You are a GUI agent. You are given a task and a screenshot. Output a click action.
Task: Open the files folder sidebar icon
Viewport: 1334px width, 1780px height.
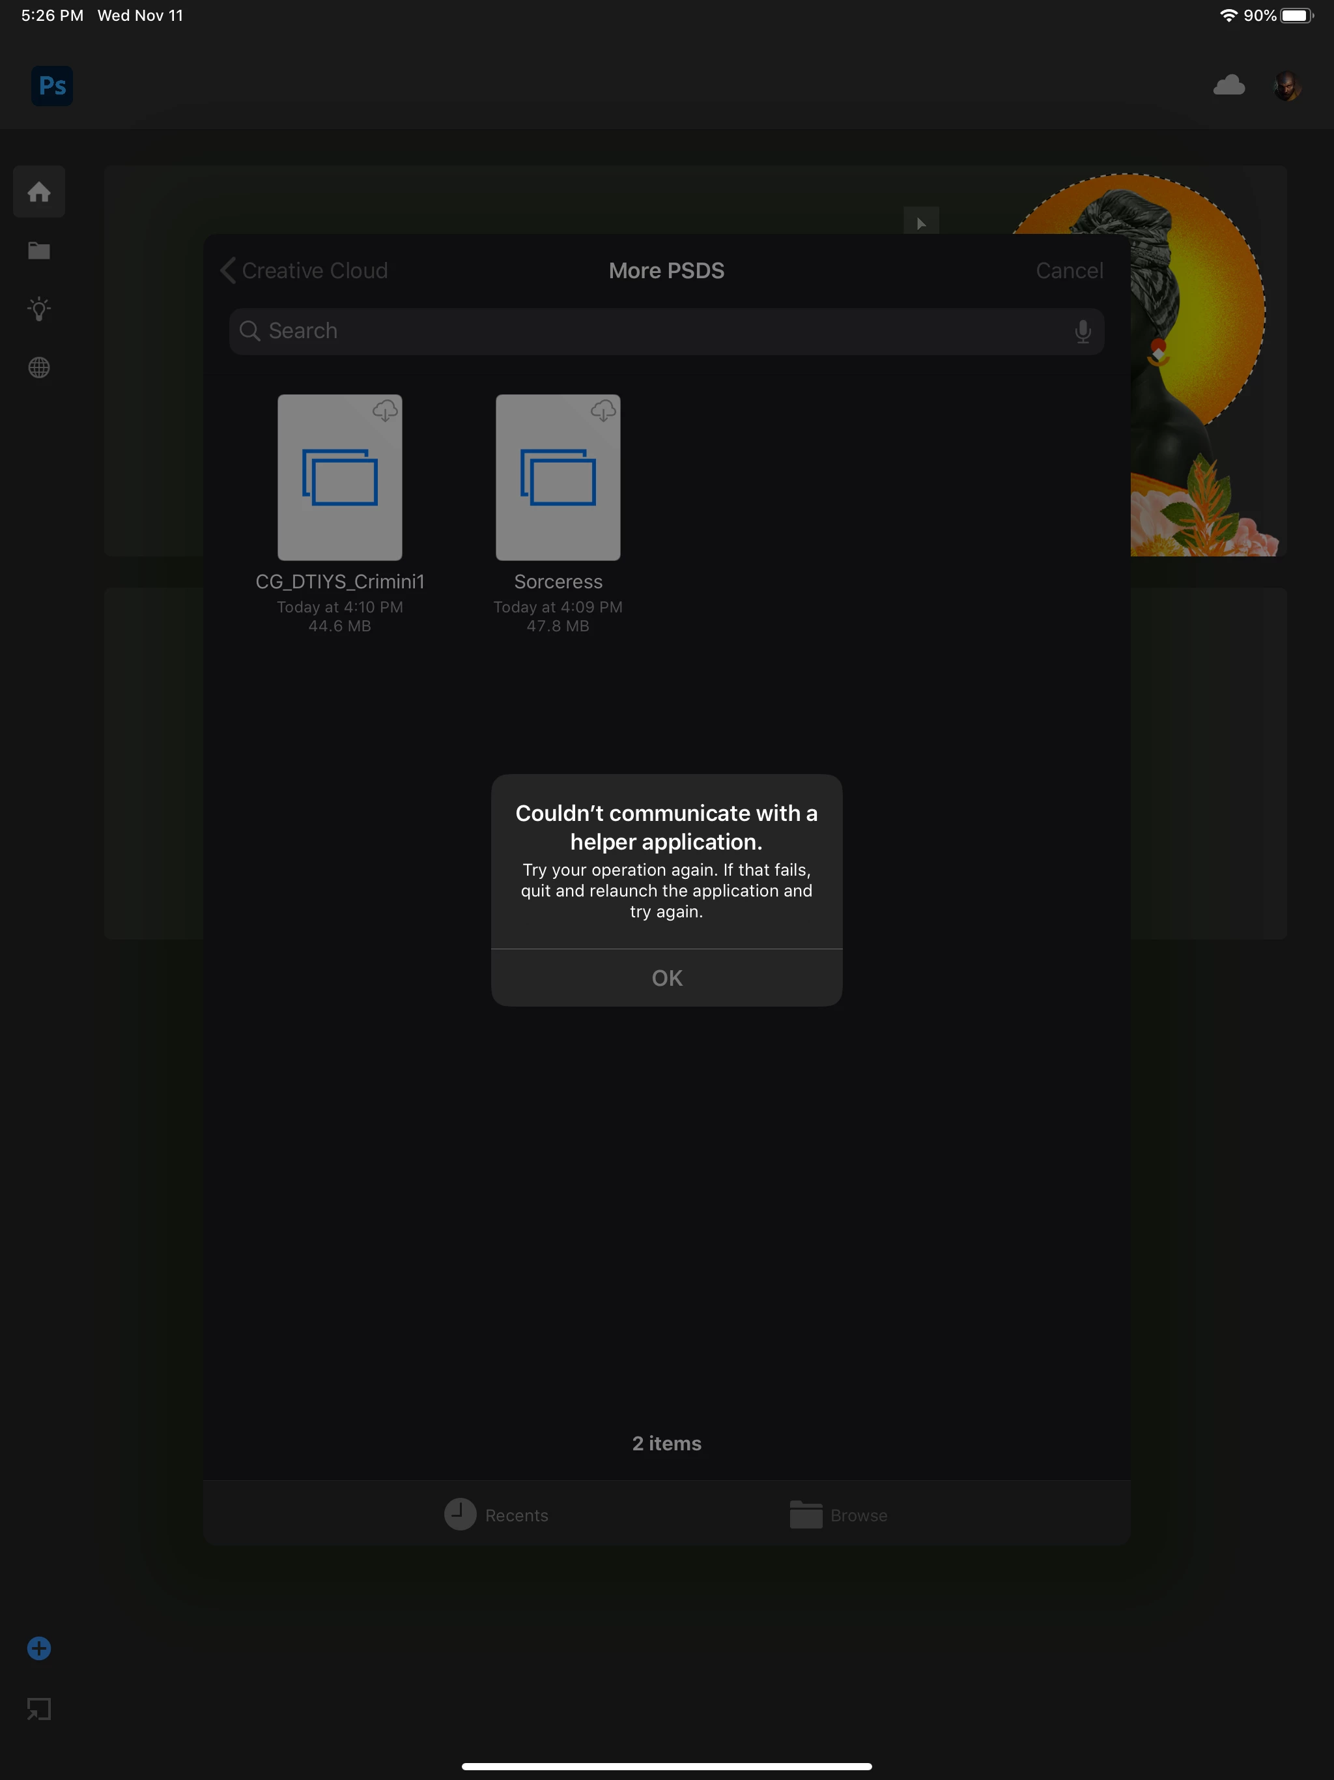[38, 251]
